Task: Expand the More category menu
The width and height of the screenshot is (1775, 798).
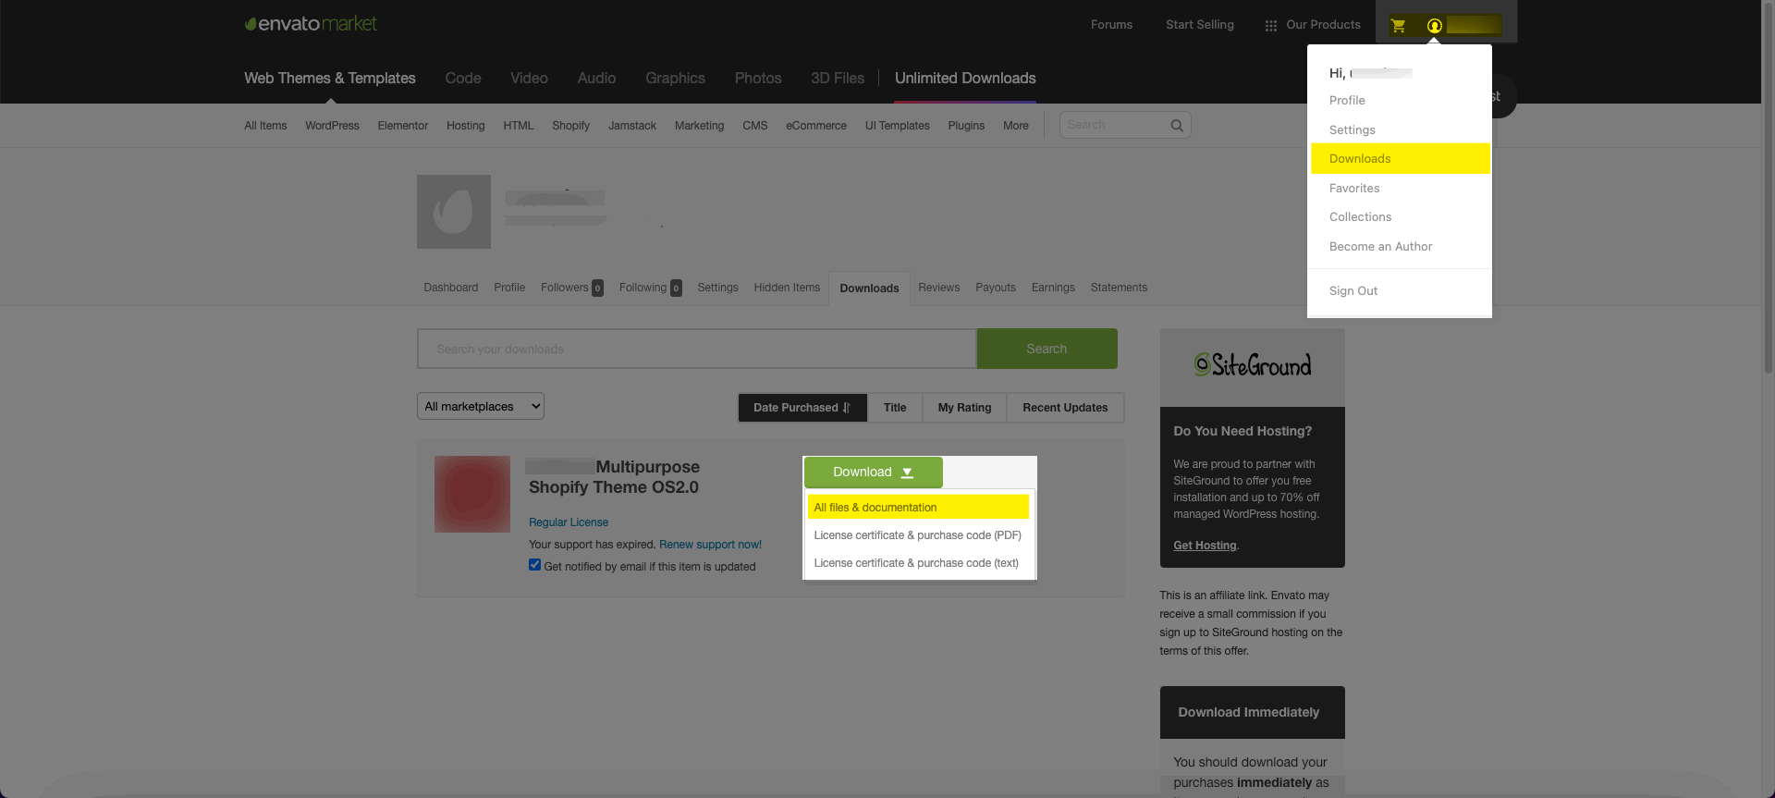Action: [1015, 126]
